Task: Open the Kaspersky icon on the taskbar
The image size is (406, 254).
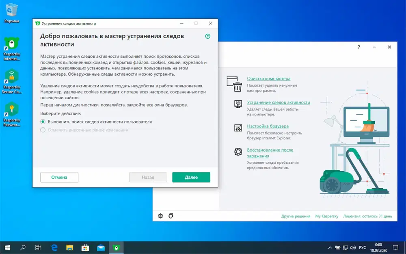Action: click(x=116, y=247)
